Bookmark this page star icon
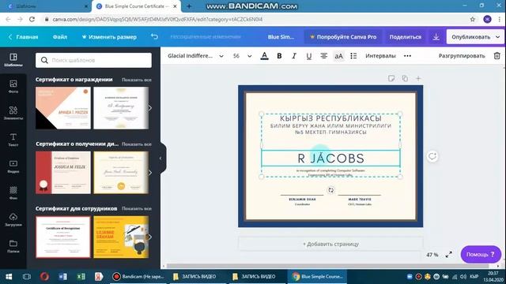 click(x=473, y=19)
